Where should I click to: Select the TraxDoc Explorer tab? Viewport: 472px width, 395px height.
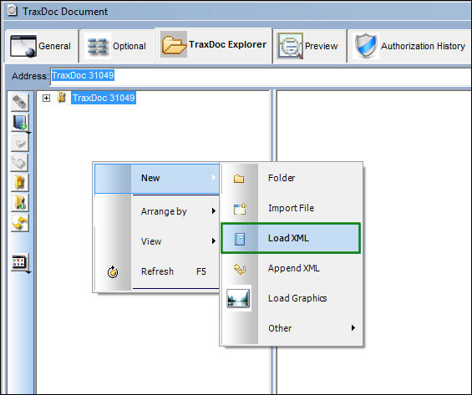pos(214,45)
